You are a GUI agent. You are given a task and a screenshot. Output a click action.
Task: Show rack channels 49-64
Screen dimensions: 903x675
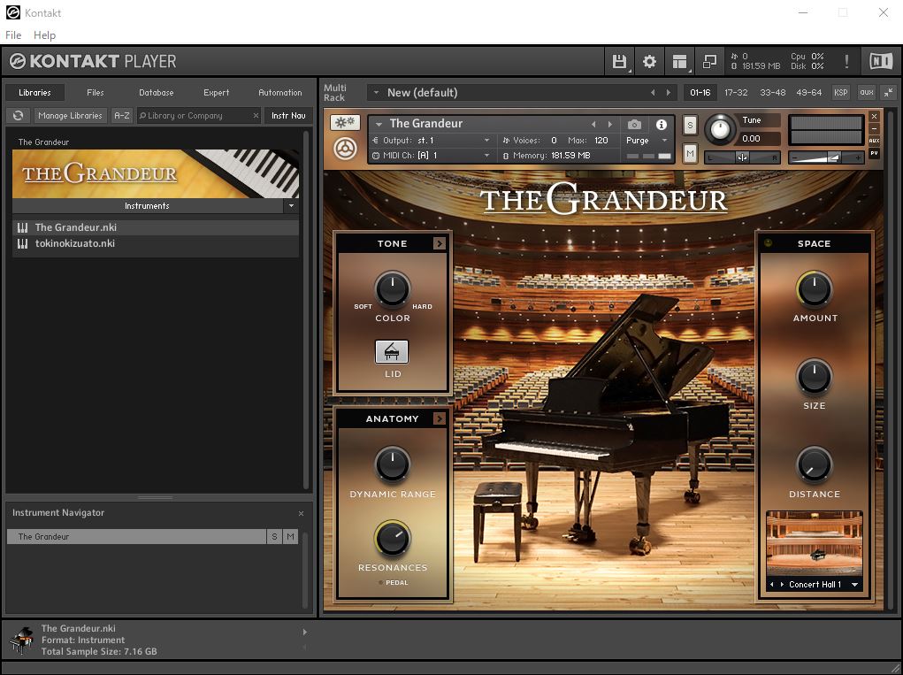pos(808,92)
